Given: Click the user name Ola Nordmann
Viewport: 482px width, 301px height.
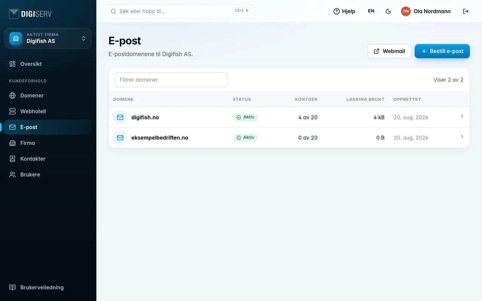Looking at the screenshot, I should [432, 11].
